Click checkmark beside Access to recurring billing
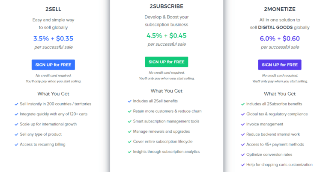The image size is (329, 172). [16, 144]
